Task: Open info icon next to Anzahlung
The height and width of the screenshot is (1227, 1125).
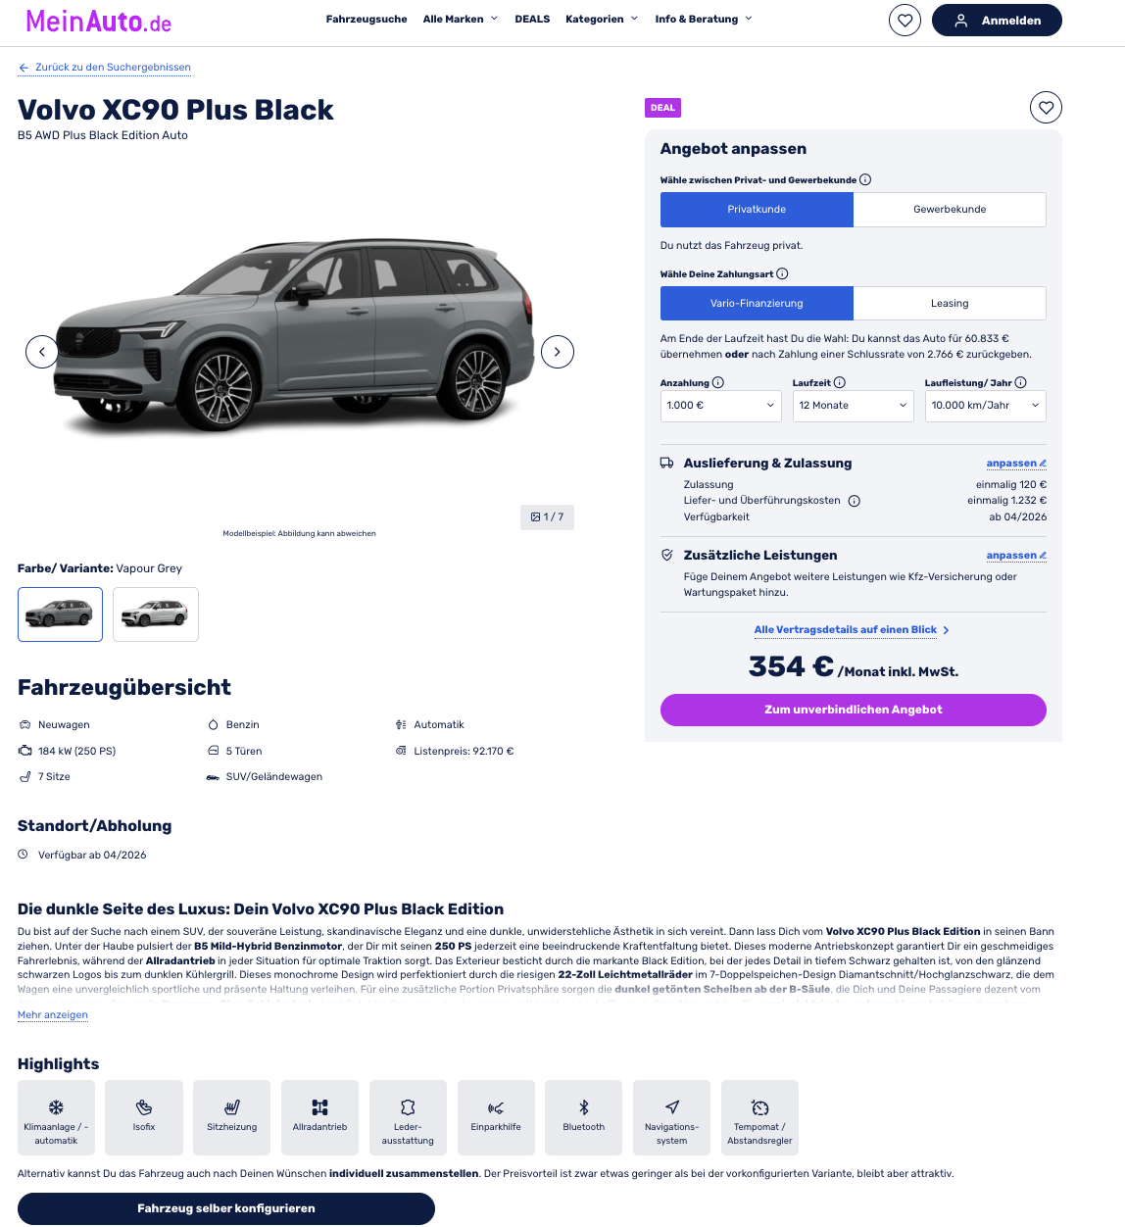Action: 718,383
